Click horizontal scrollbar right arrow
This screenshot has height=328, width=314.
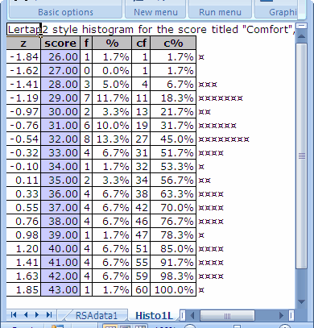(281, 315)
